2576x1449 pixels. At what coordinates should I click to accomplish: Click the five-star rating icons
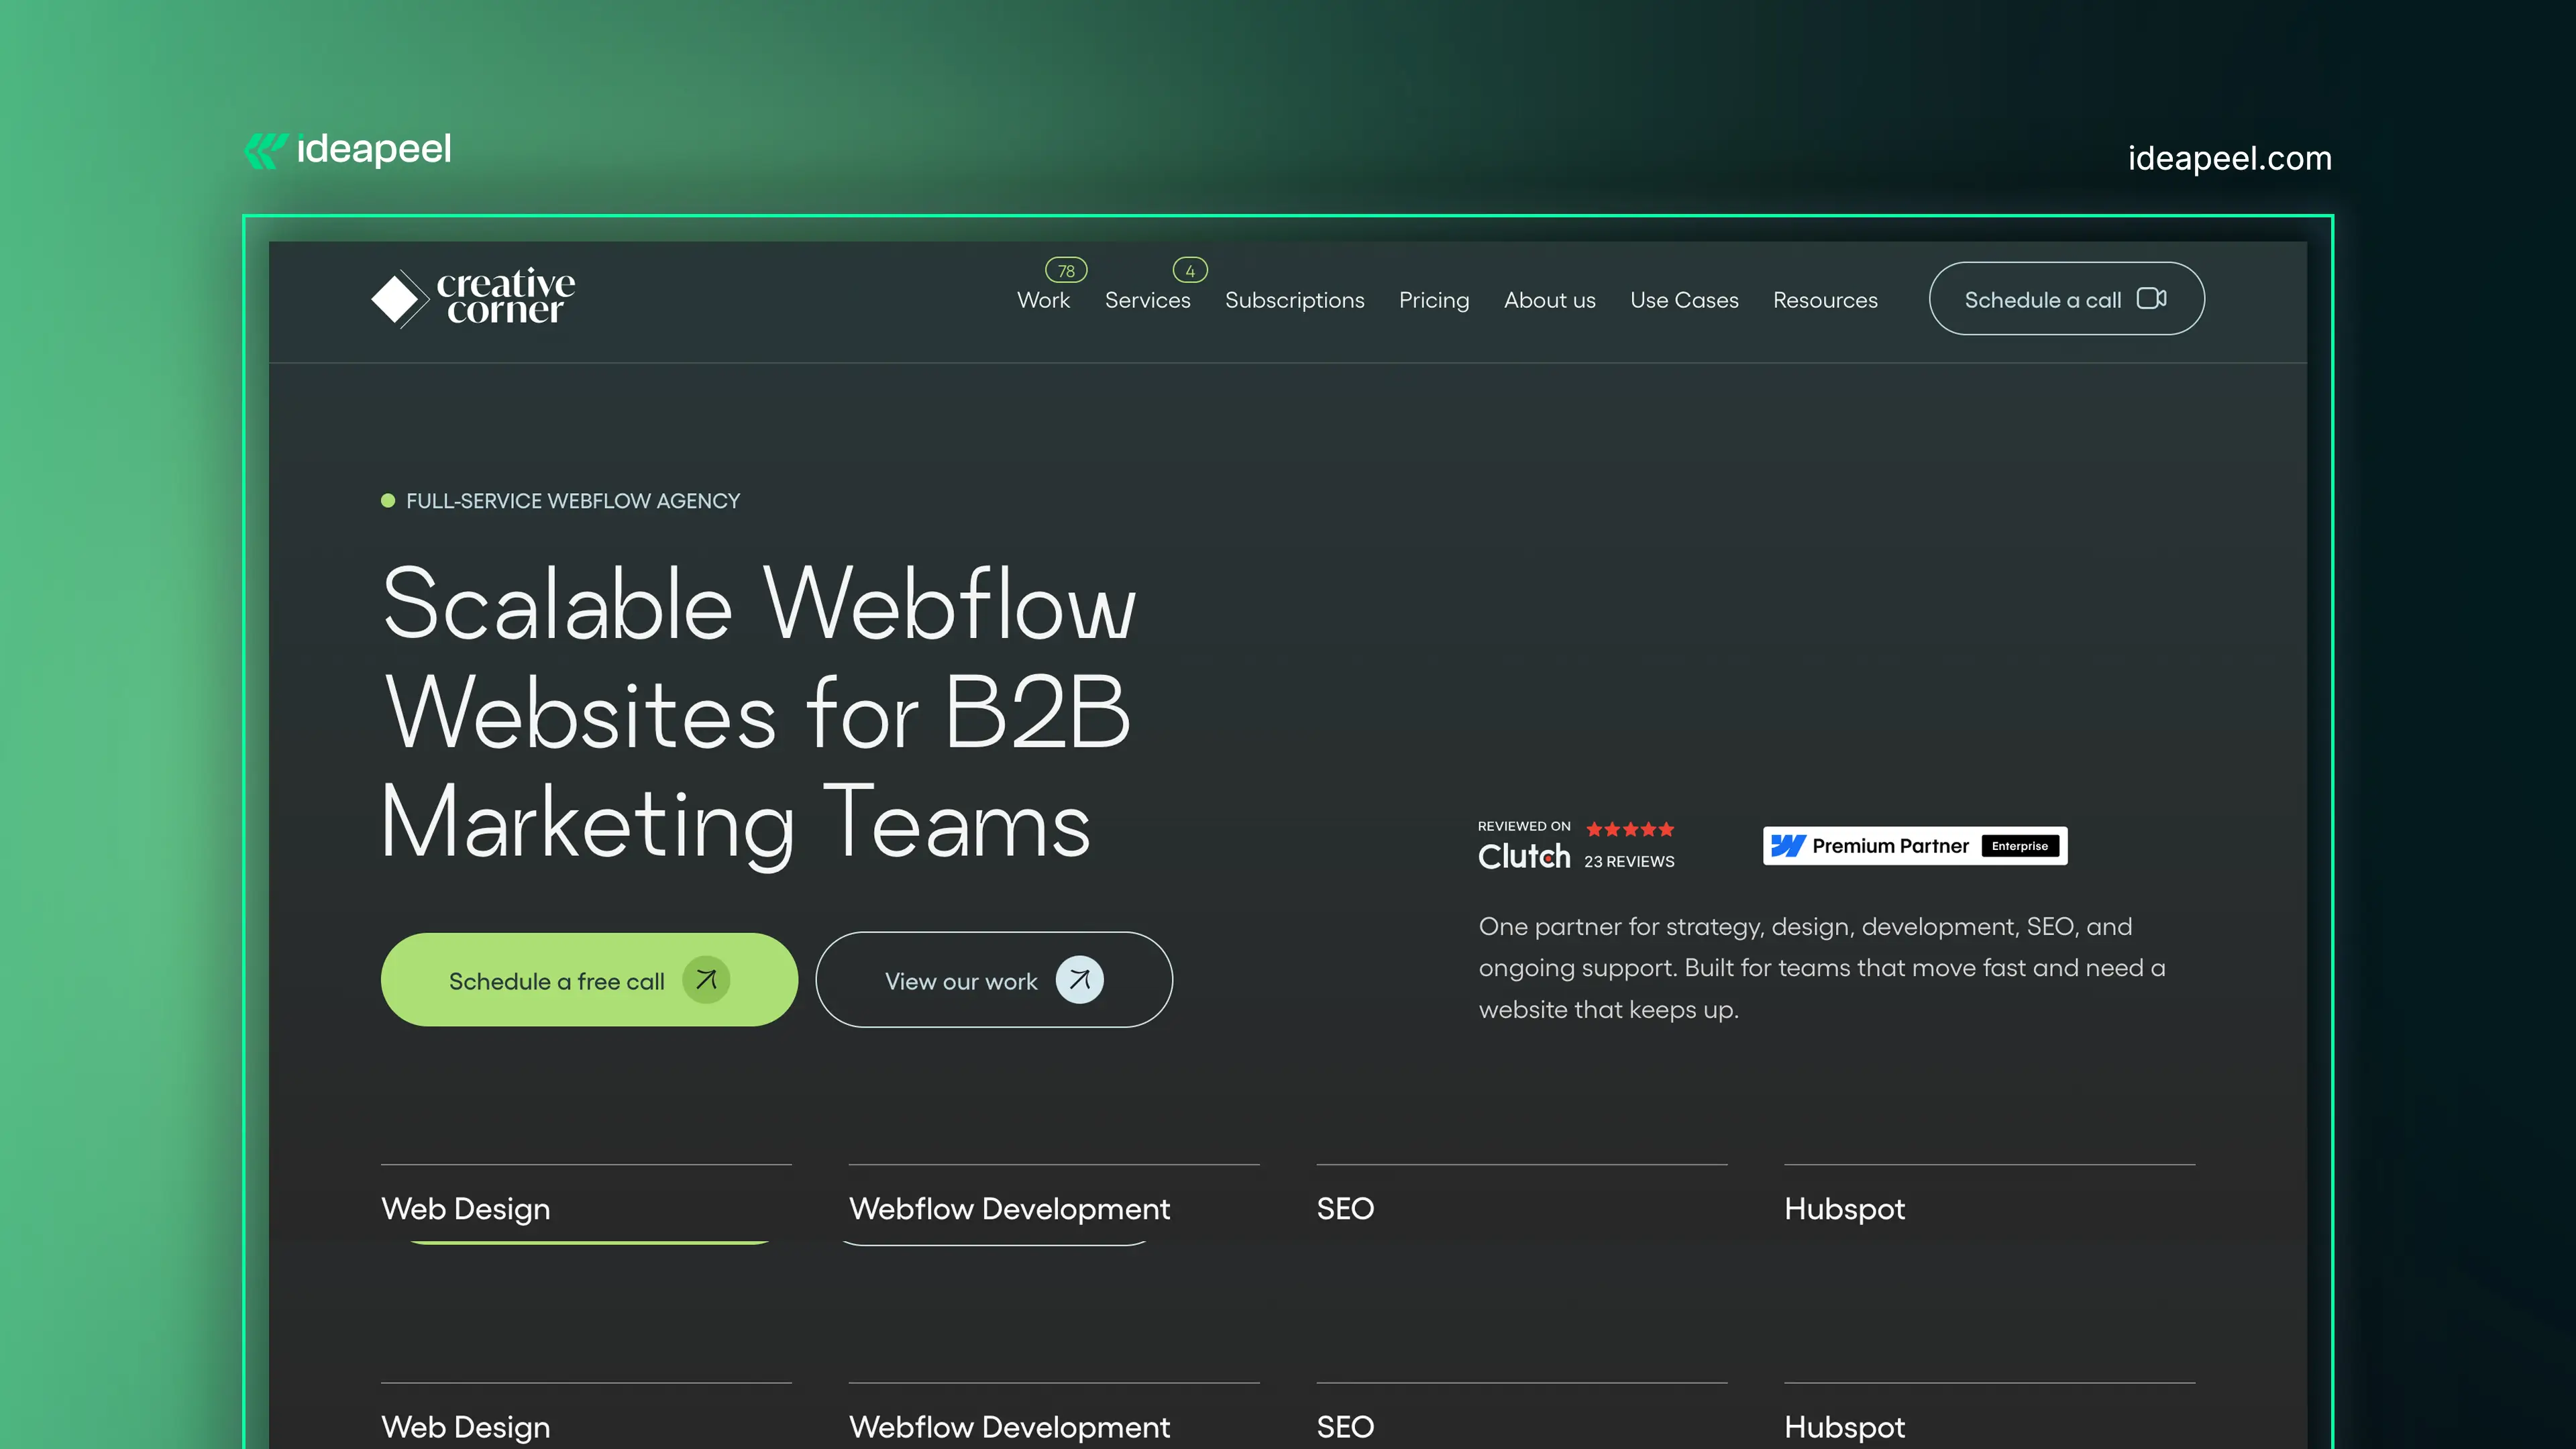pyautogui.click(x=1629, y=829)
